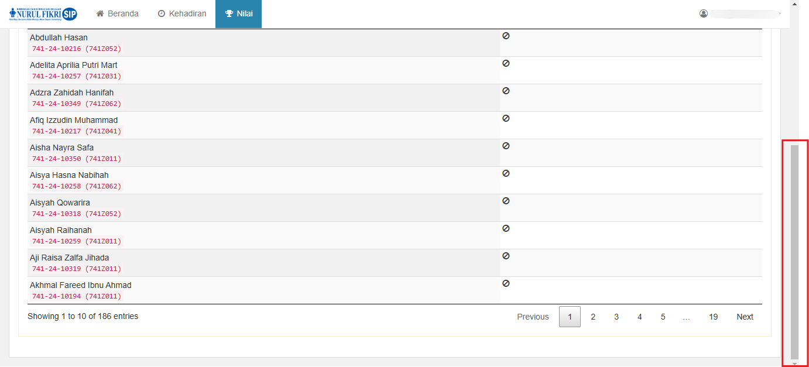The height and width of the screenshot is (367, 809).
Task: Click the ban icon for Aisya Hasna Nabihah
Action: (x=506, y=173)
